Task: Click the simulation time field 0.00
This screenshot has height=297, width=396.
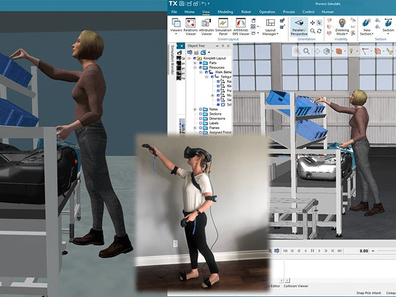Action: [x=364, y=251]
